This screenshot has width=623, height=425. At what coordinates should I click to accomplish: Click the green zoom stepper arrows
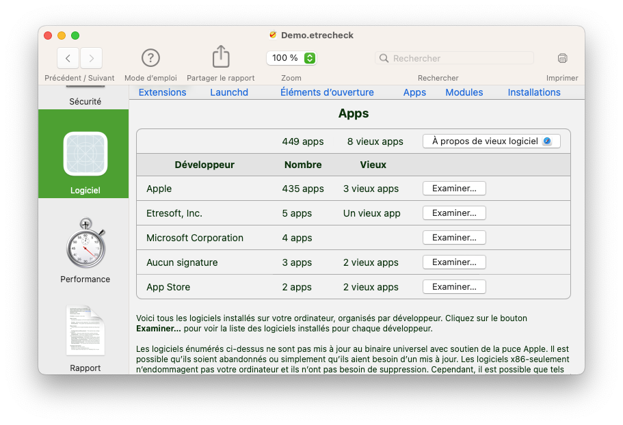click(x=310, y=58)
